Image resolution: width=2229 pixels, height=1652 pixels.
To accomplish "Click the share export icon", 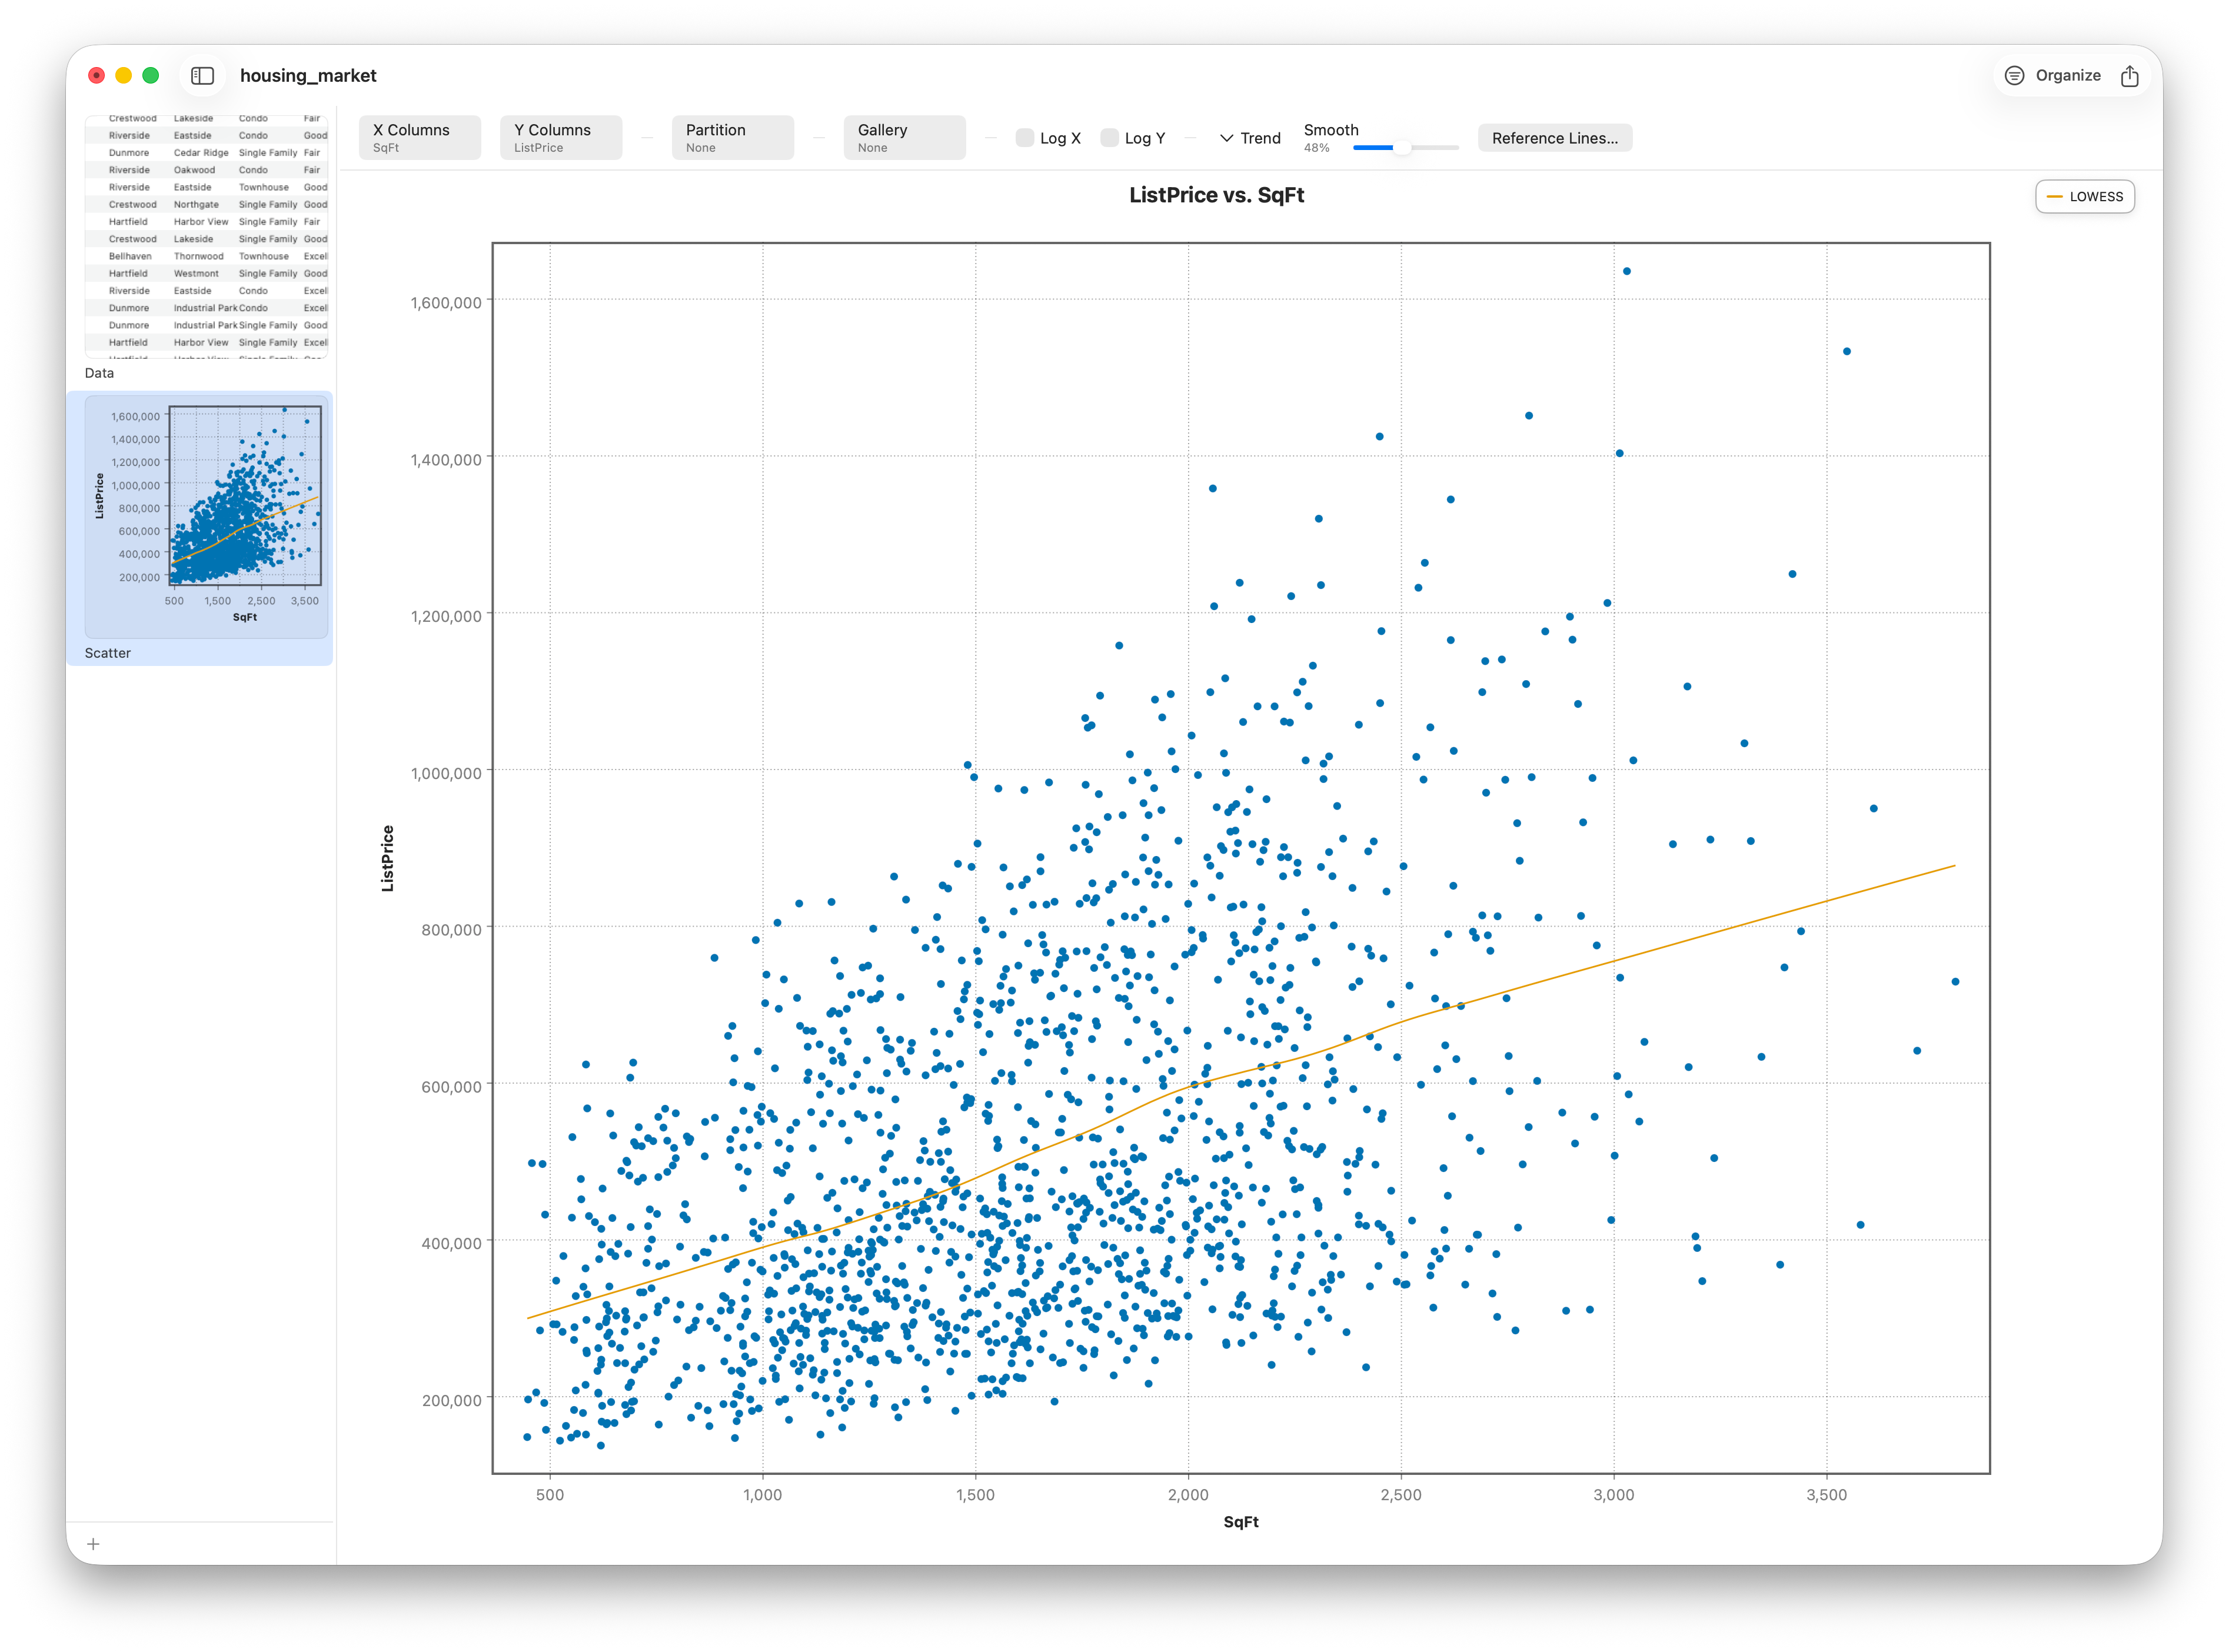I will pyautogui.click(x=2129, y=75).
